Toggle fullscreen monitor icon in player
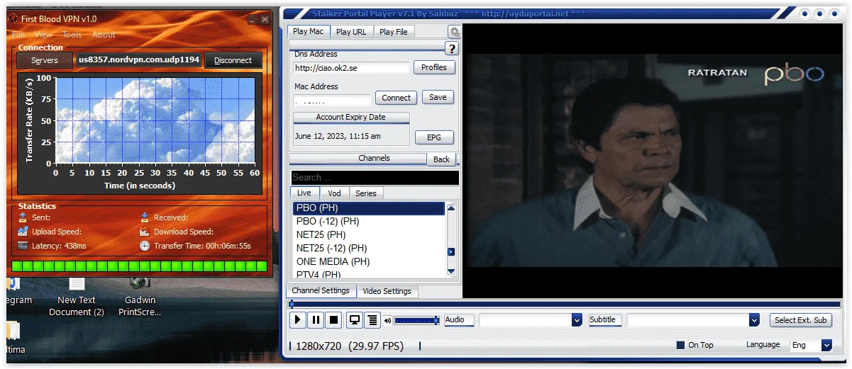Image resolution: width=852 pixels, height=369 pixels. (355, 320)
